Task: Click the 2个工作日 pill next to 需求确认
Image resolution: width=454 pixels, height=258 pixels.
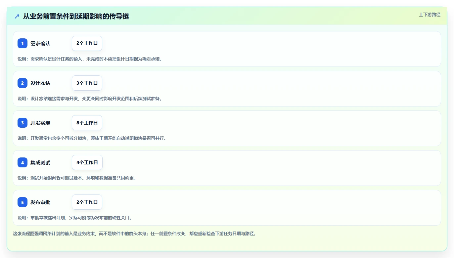Action: tap(87, 43)
